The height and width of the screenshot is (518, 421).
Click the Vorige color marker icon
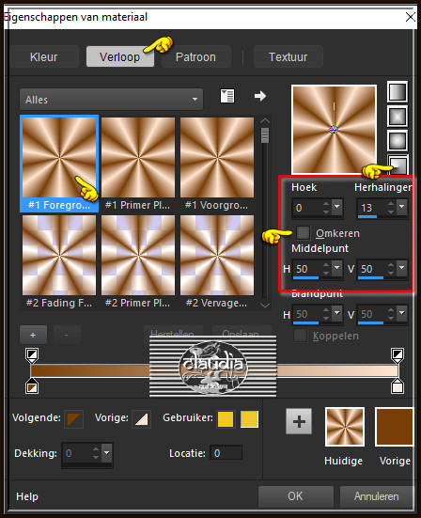141,419
